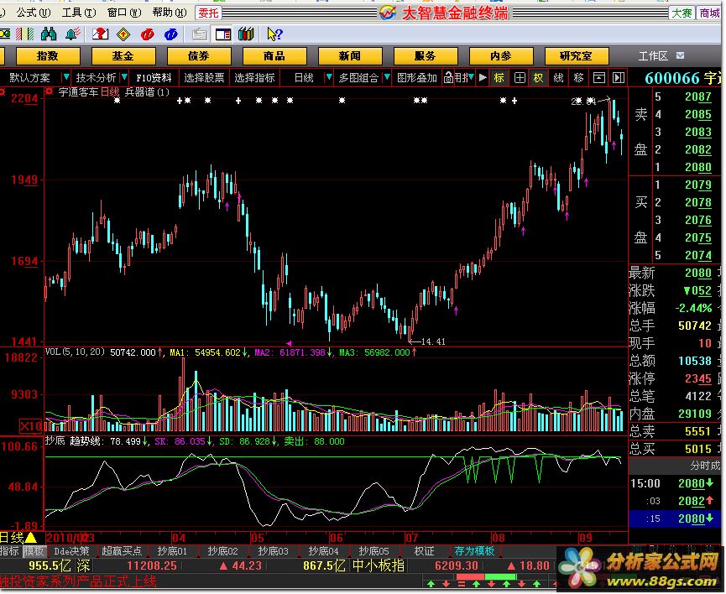Click the binoculars search icon
The height and width of the screenshot is (594, 726).
click(48, 34)
